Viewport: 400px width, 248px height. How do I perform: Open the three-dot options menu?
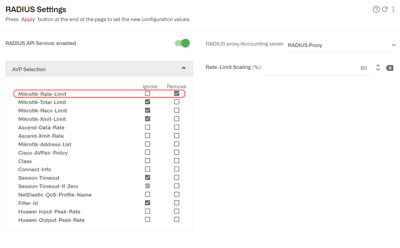(393, 9)
